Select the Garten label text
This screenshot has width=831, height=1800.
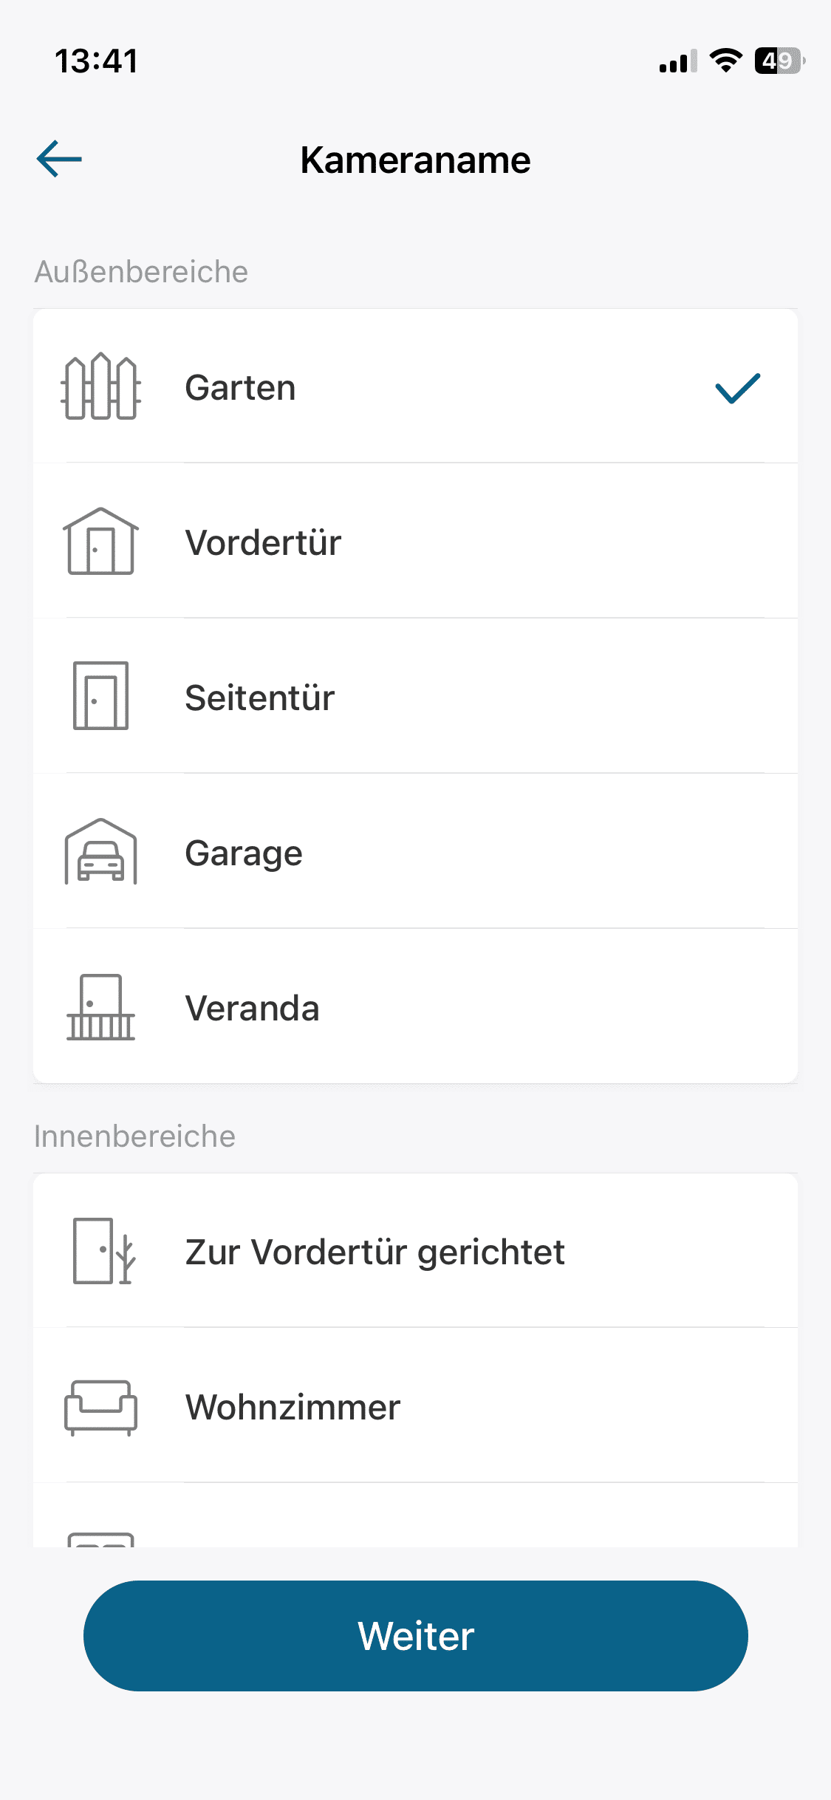coord(240,388)
